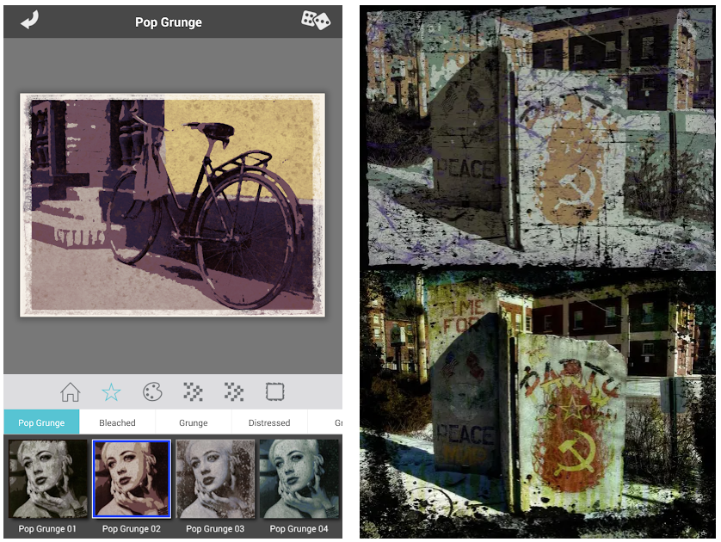Select the second checkered texture icon
The height and width of the screenshot is (542, 721).
[234, 392]
